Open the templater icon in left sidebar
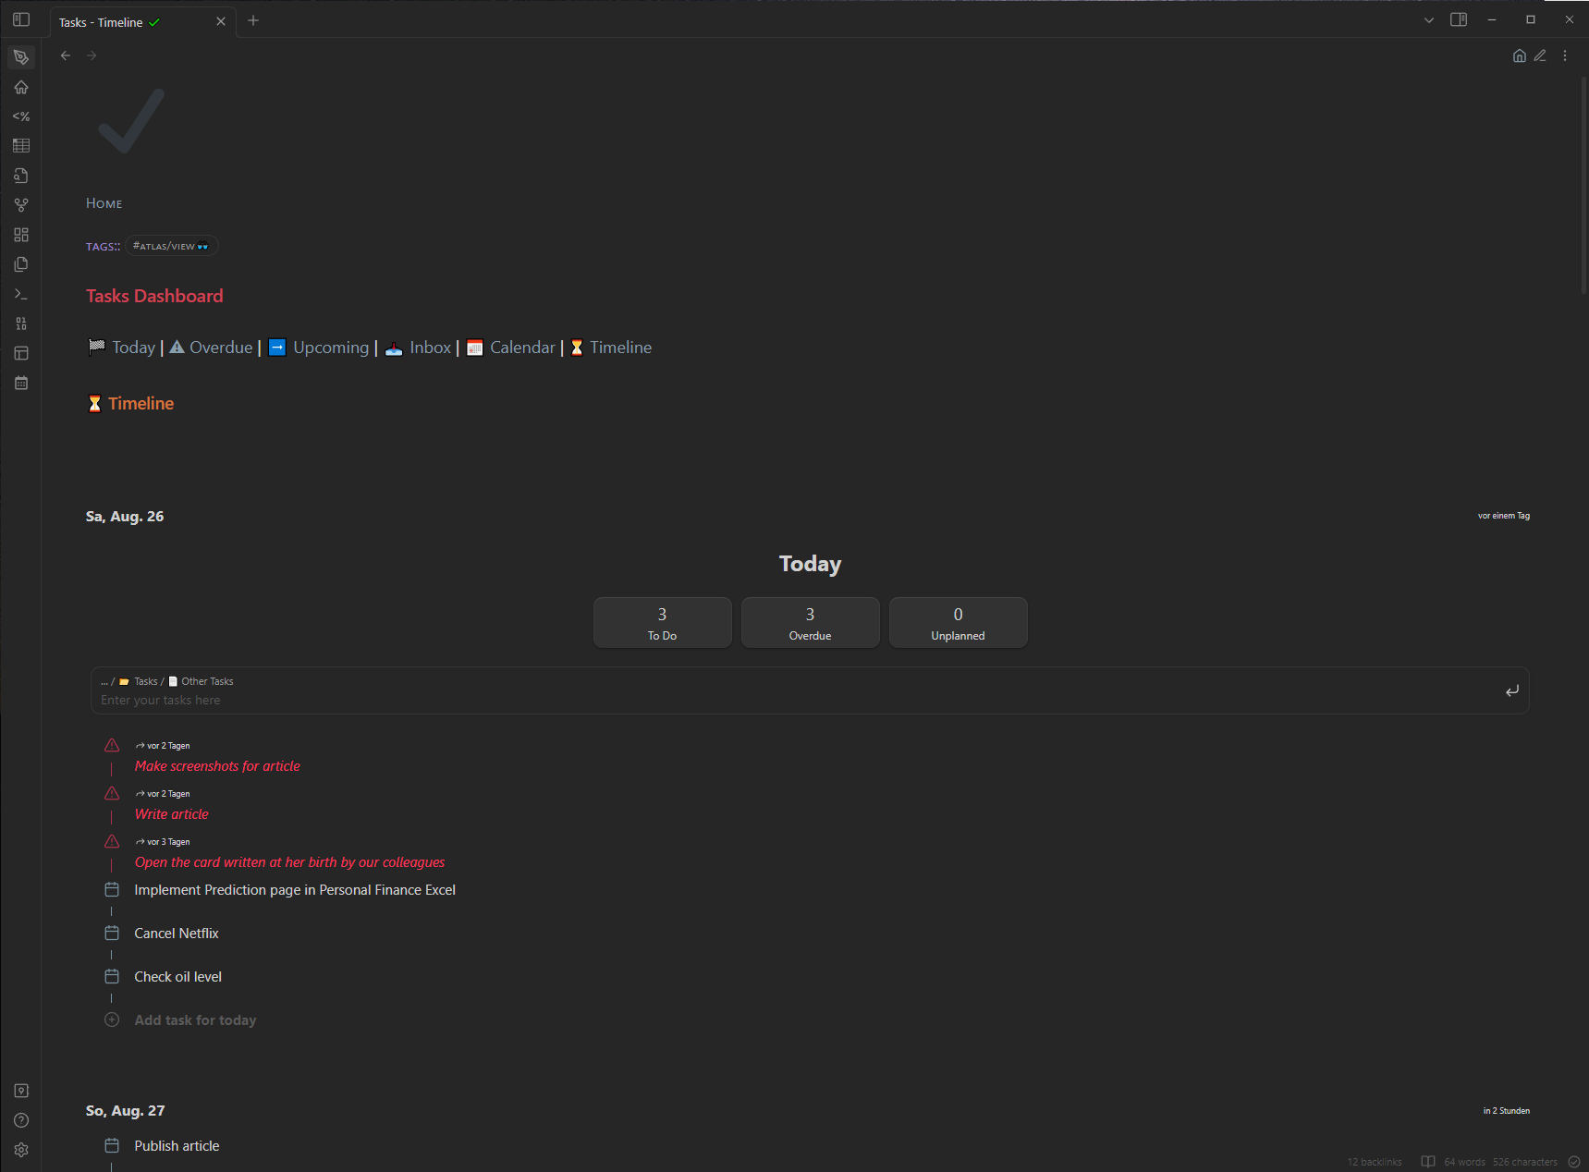Image resolution: width=1589 pixels, height=1172 pixels. pyautogui.click(x=20, y=116)
